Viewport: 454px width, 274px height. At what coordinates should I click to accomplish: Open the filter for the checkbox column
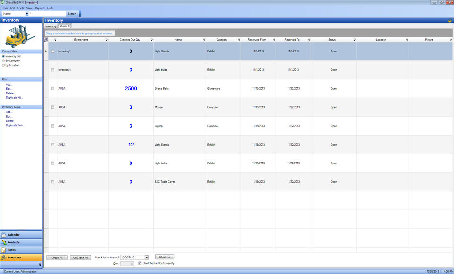coord(55,40)
